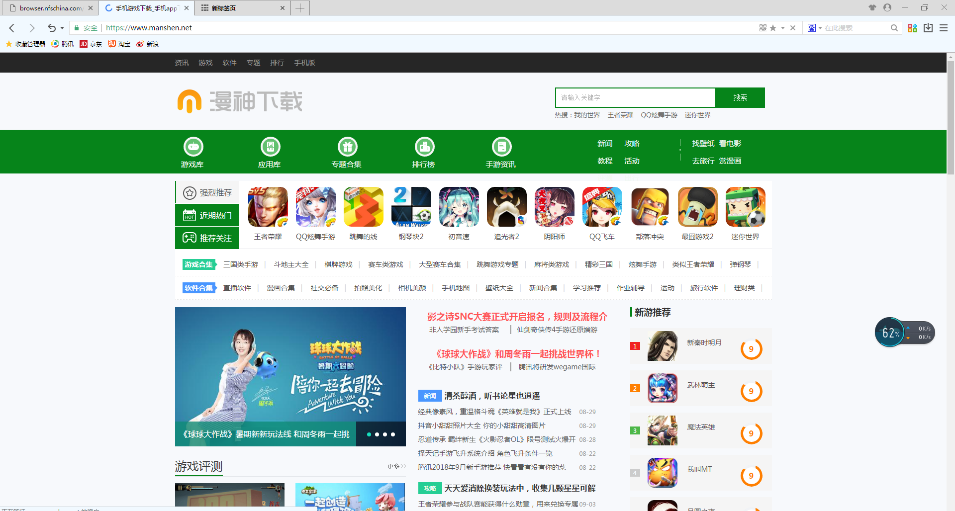Image resolution: width=955 pixels, height=511 pixels.
Task: Click the QR code icon in address bar
Action: point(763,28)
